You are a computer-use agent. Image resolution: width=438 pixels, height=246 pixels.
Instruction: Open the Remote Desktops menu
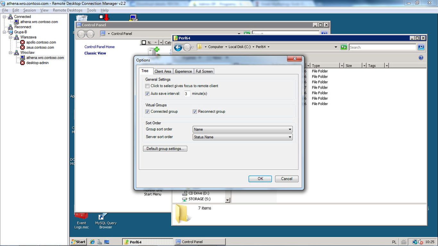coord(67,10)
